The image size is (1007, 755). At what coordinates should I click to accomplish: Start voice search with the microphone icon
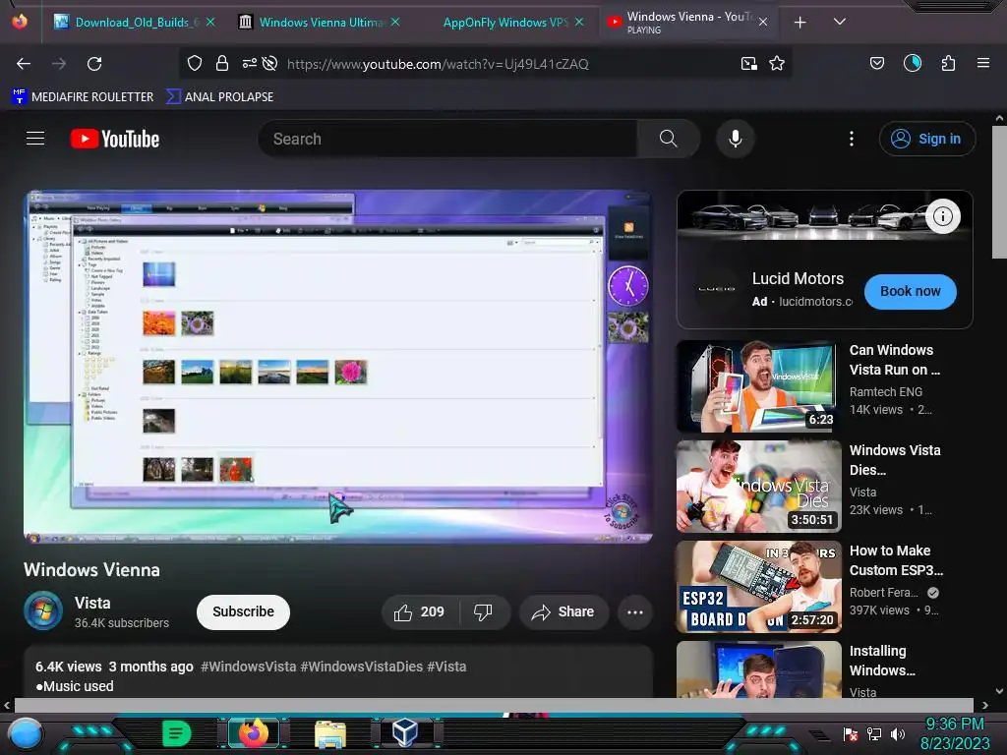pos(736,139)
